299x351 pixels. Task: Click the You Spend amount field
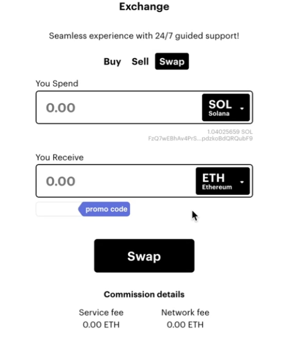[118, 108]
